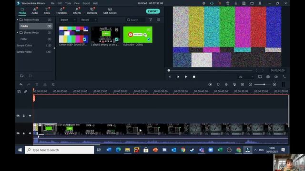305x171 pixels.
Task: Take a snapshot with camera icon
Action: pyautogui.click(x=268, y=77)
